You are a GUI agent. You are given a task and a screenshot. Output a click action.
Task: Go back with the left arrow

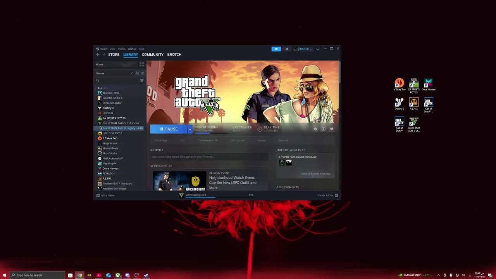(x=98, y=55)
